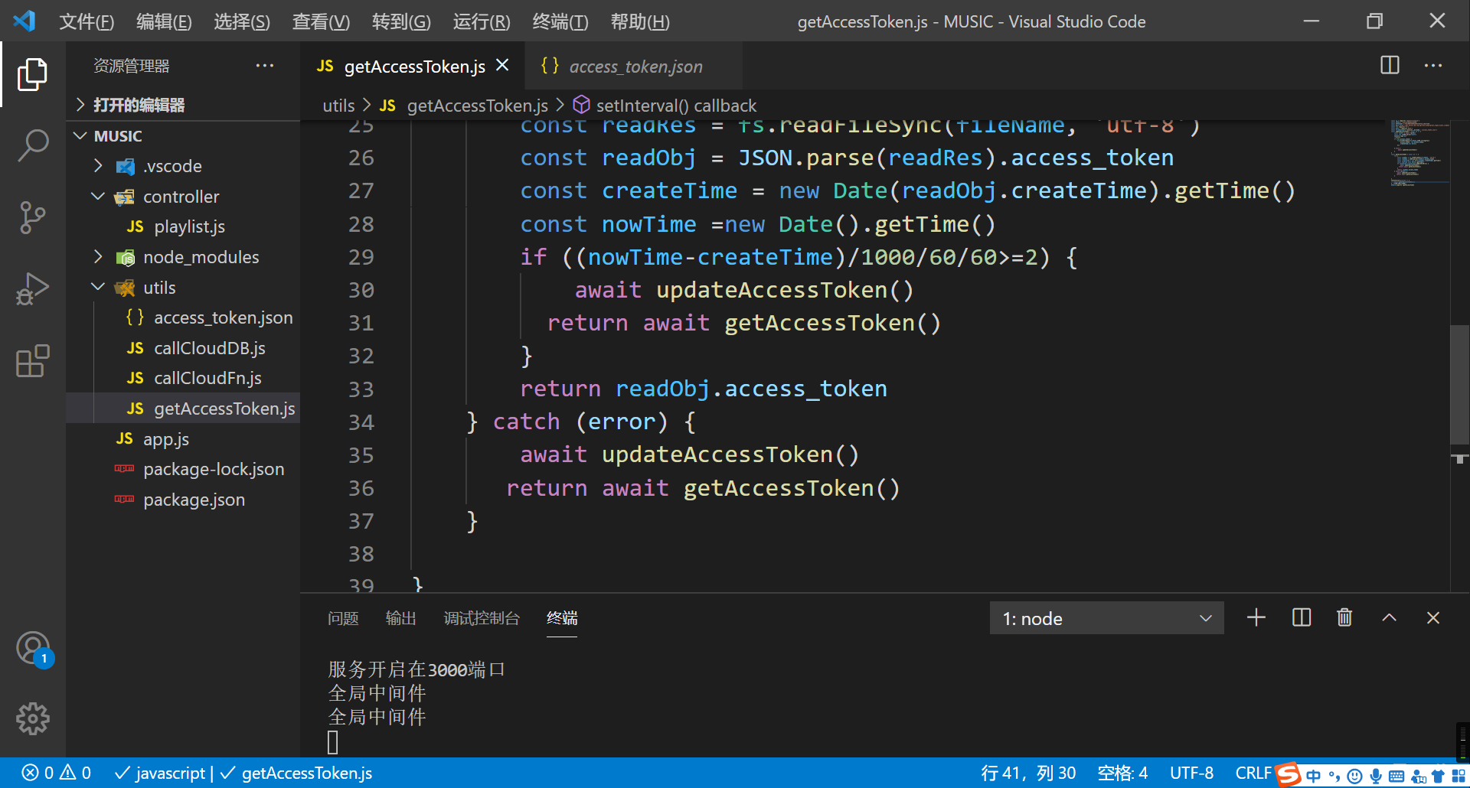The image size is (1470, 788).
Task: Open callCloudFn.js in the explorer
Action: tap(183, 378)
